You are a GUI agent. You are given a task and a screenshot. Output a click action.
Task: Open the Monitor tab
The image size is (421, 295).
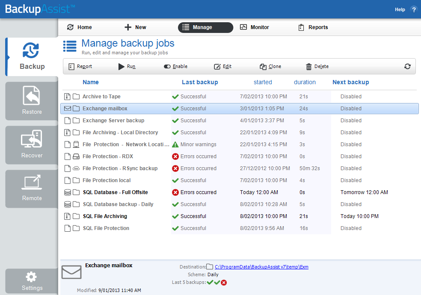(x=254, y=27)
